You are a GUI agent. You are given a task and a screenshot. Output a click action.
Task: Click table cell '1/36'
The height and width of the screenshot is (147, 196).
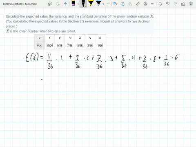point(100,46)
